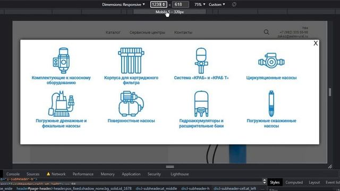The height and width of the screenshot is (191, 340).
Task: Open the Контакты menu item
Action: tap(183, 32)
